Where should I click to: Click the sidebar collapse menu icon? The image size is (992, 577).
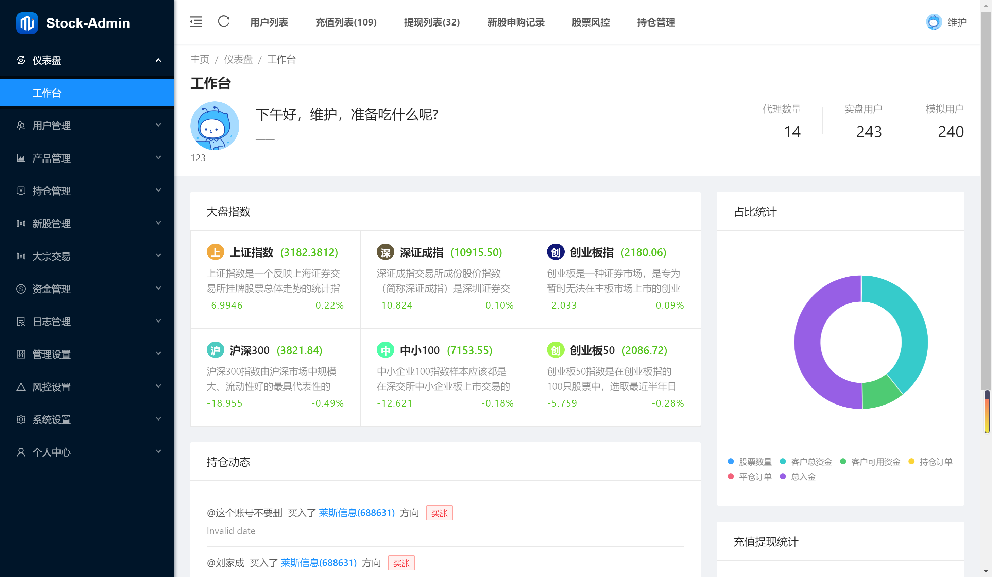[195, 22]
